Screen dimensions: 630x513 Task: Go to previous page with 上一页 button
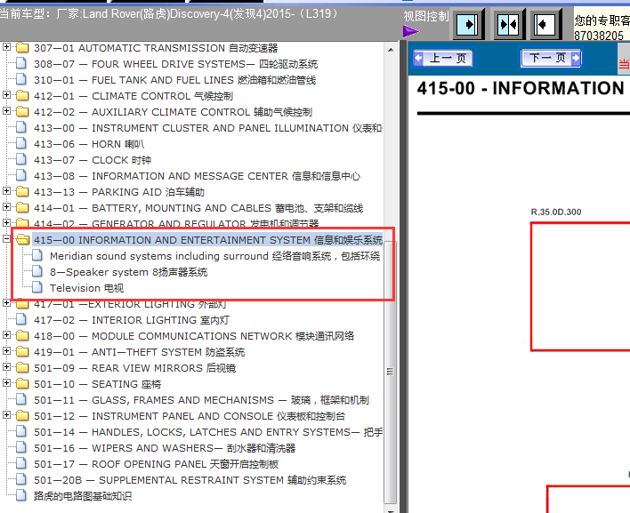443,58
